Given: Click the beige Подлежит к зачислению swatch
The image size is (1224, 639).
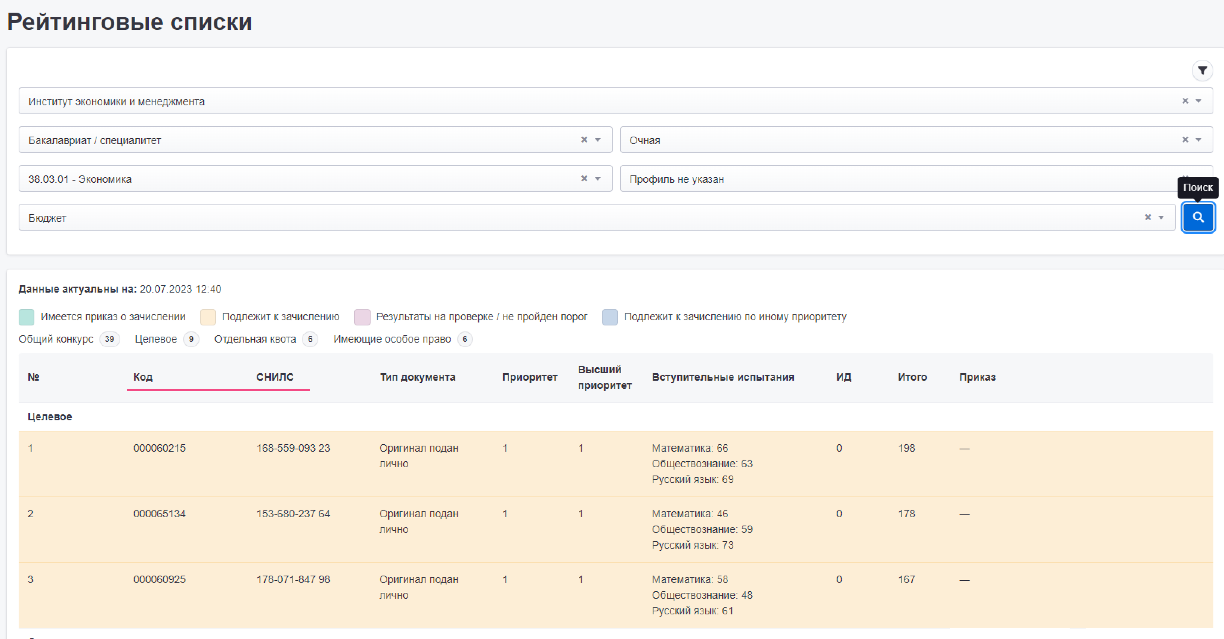Looking at the screenshot, I should click(208, 317).
